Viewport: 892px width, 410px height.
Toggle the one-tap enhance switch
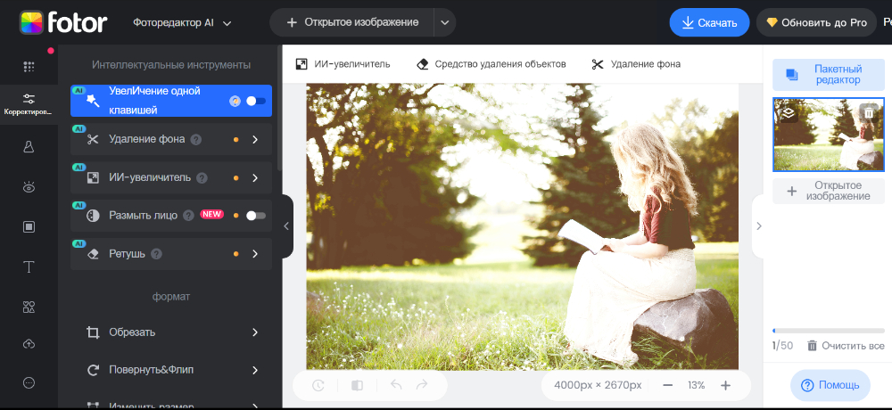click(x=256, y=101)
